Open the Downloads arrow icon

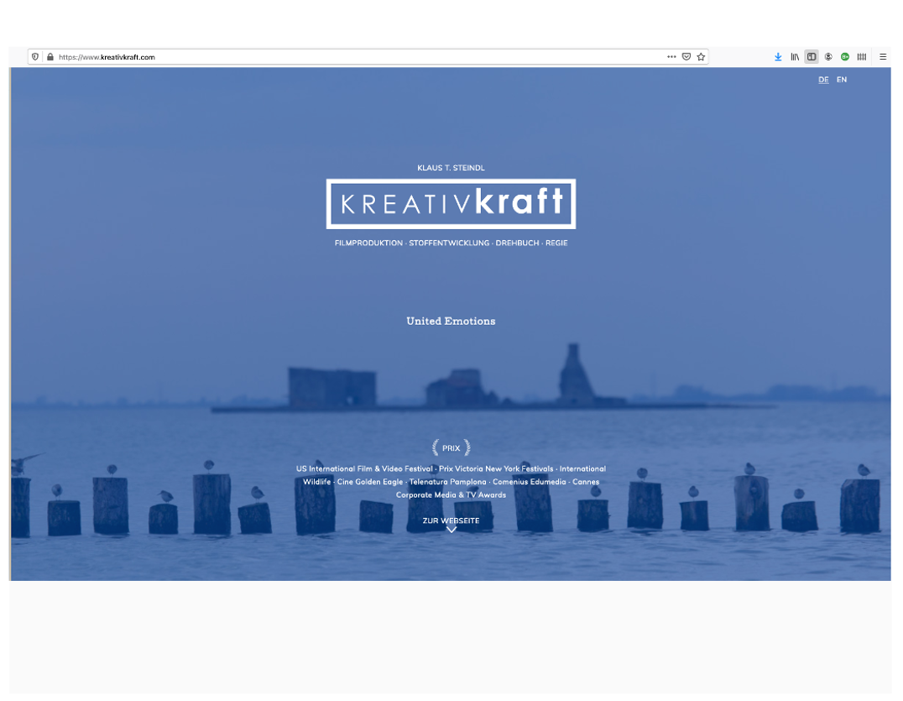tap(778, 56)
